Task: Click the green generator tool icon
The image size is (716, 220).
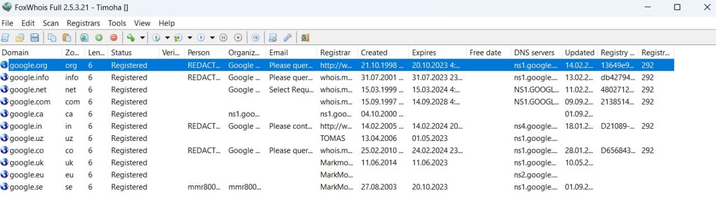Action: point(131,38)
